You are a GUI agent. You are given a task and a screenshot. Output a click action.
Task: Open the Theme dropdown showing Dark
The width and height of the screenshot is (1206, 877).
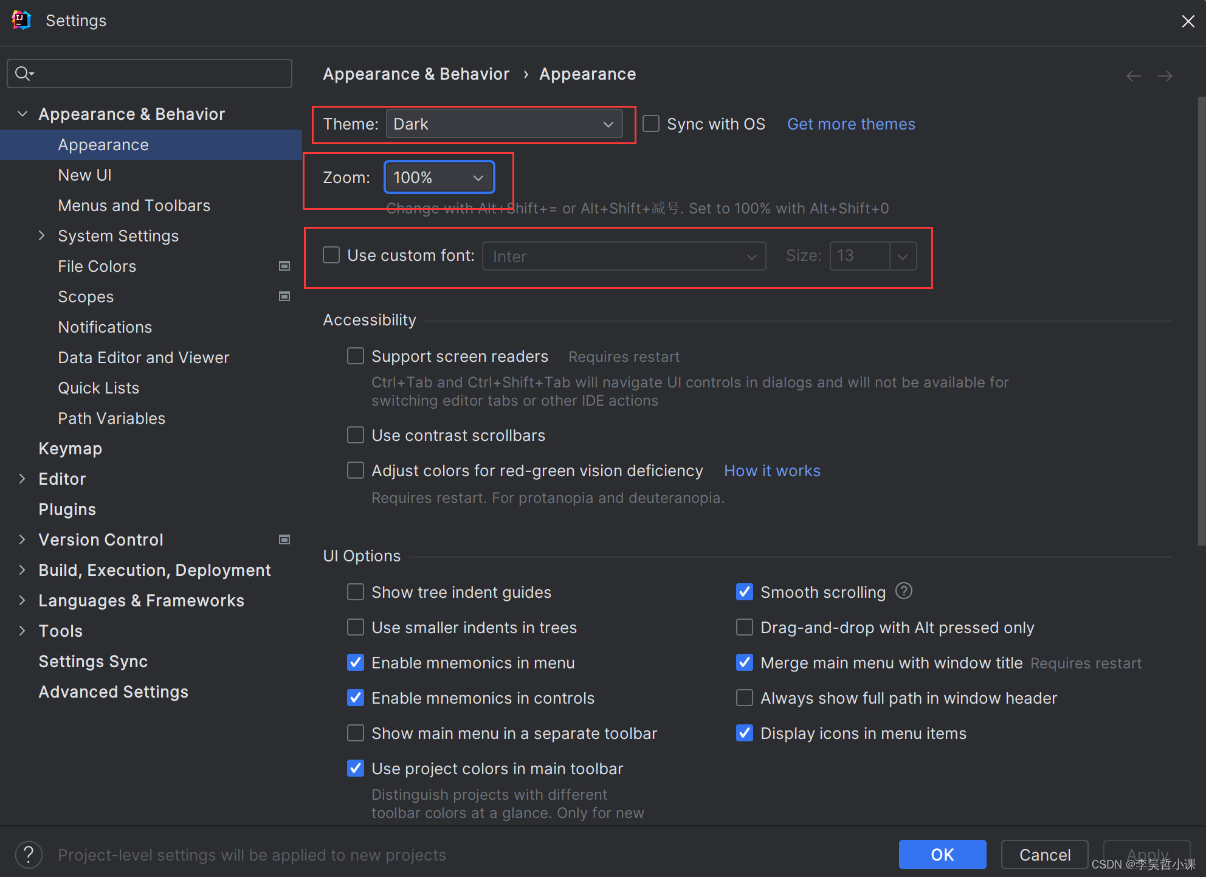pyautogui.click(x=505, y=124)
